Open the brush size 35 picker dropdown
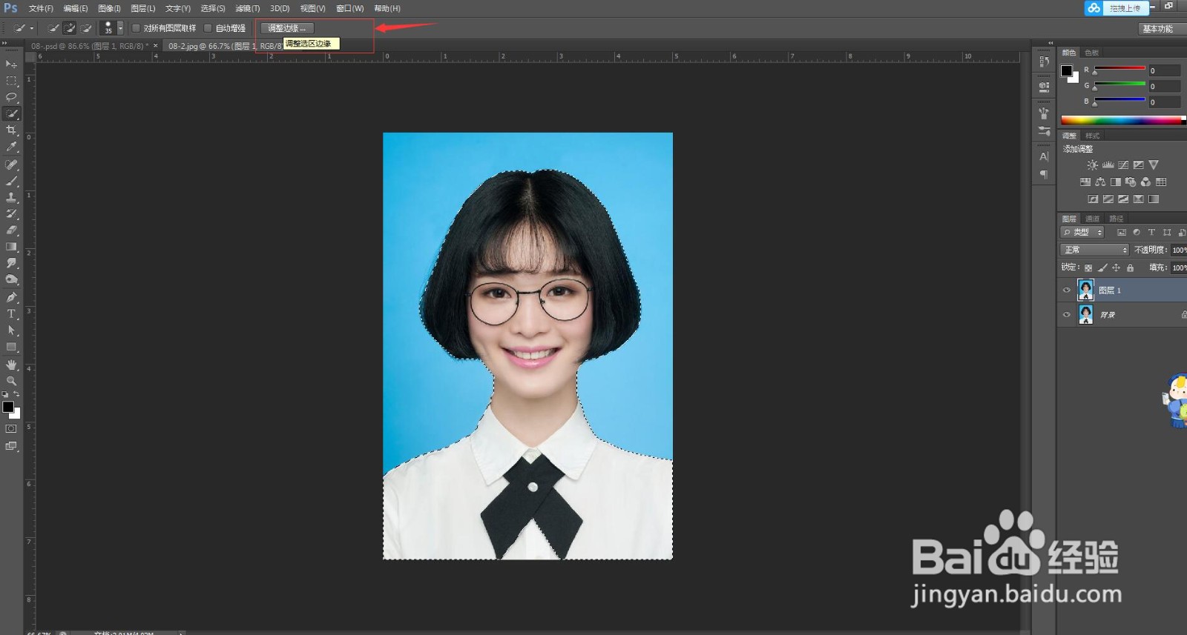Screen dimensions: 1187x635 [120, 28]
